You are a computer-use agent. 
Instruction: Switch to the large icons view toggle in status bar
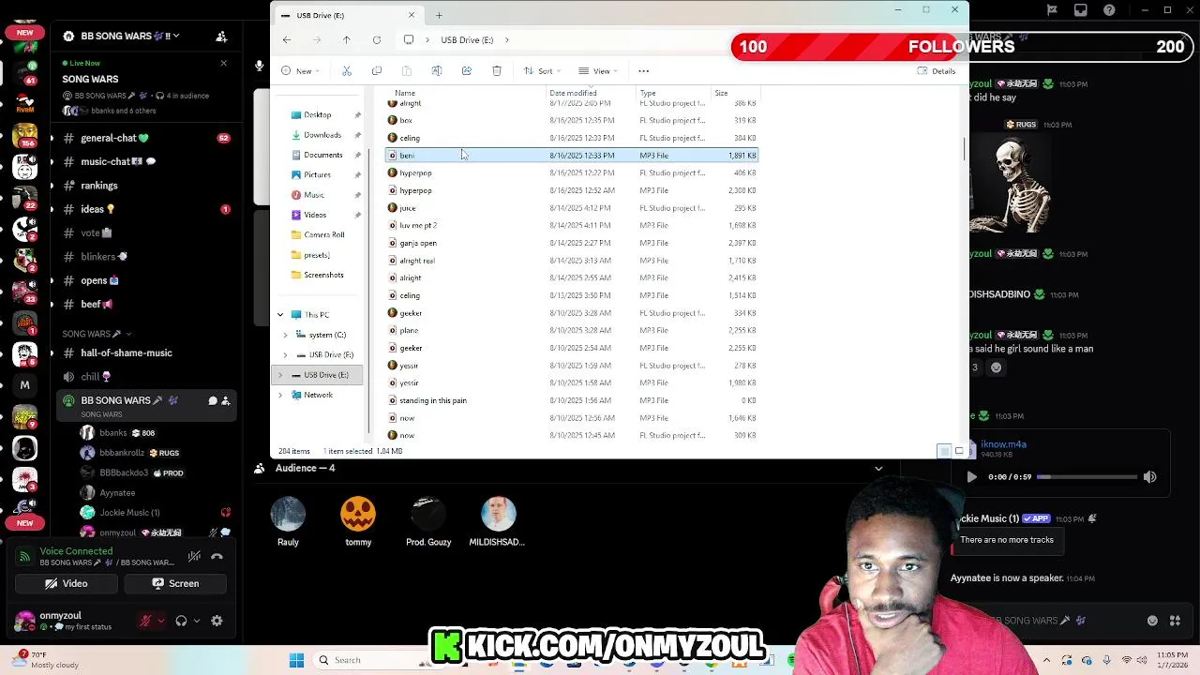click(959, 451)
